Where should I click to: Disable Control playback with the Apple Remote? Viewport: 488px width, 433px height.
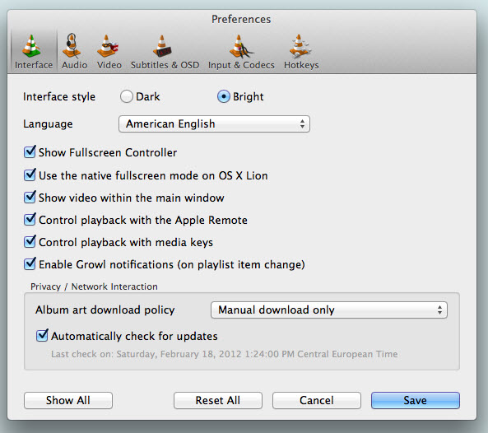(30, 220)
